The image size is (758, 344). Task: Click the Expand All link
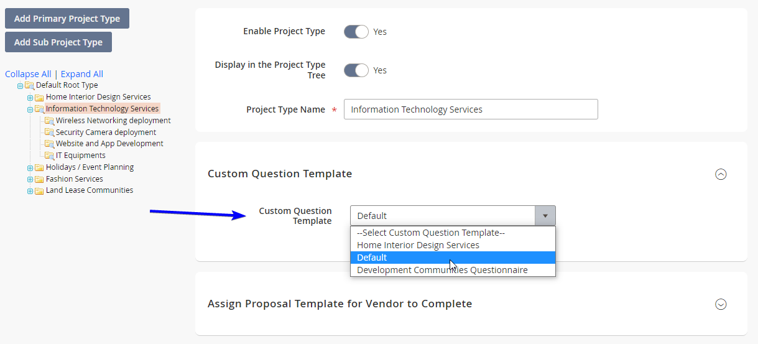82,74
